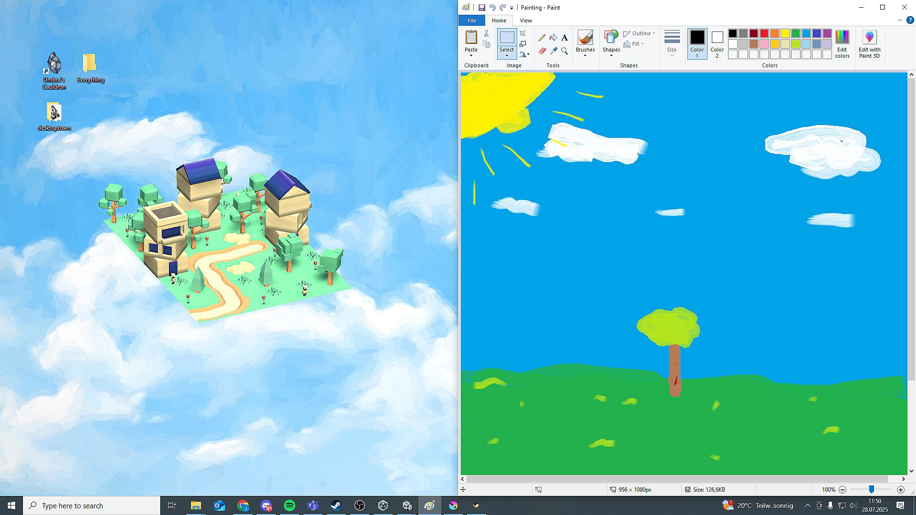Select the Pencil tool
916x515 pixels.
pos(542,38)
